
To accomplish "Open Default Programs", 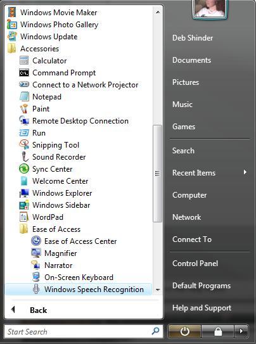I will (202, 286).
